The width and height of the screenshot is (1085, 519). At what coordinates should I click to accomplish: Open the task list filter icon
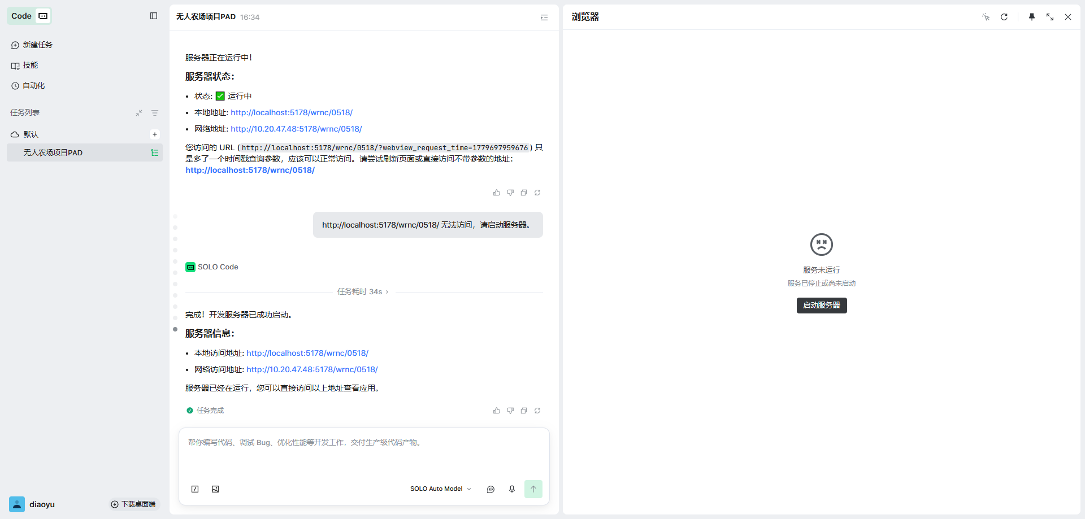tap(155, 113)
